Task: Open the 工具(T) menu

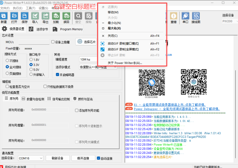Action: pyautogui.click(x=30, y=8)
